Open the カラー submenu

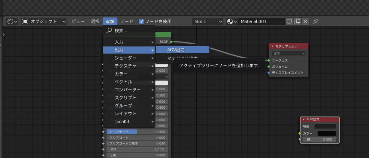(129, 74)
